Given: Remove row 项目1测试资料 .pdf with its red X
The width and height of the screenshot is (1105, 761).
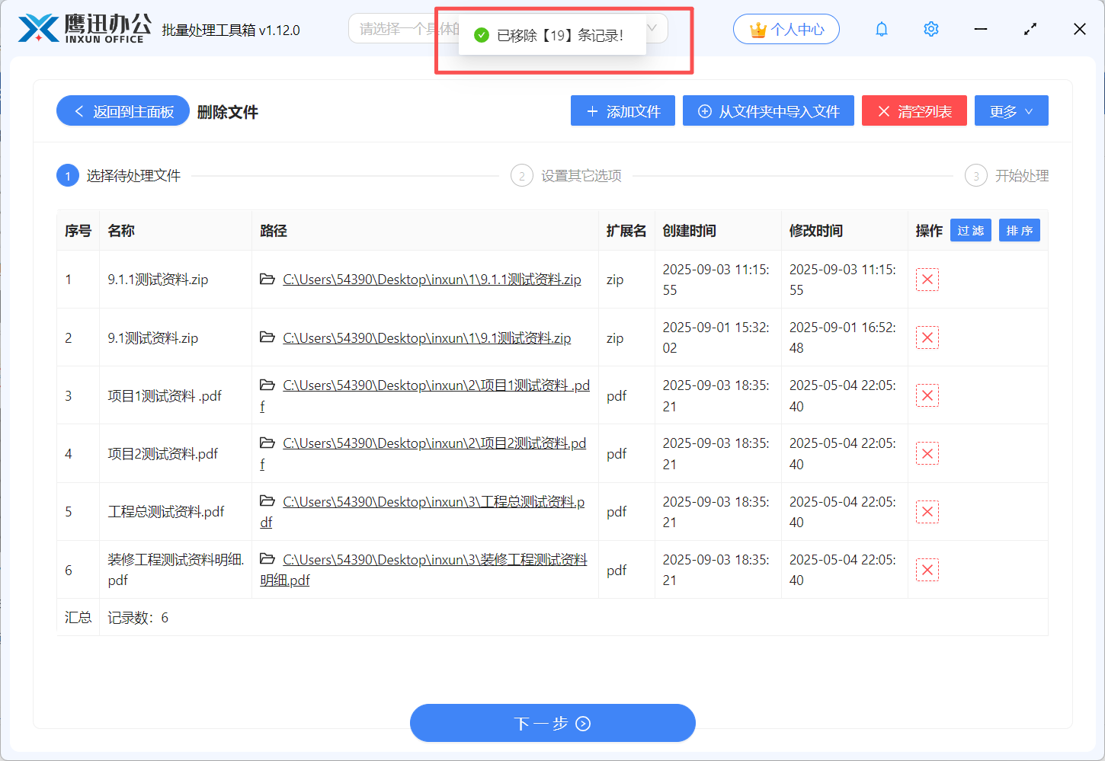Looking at the screenshot, I should tap(927, 395).
